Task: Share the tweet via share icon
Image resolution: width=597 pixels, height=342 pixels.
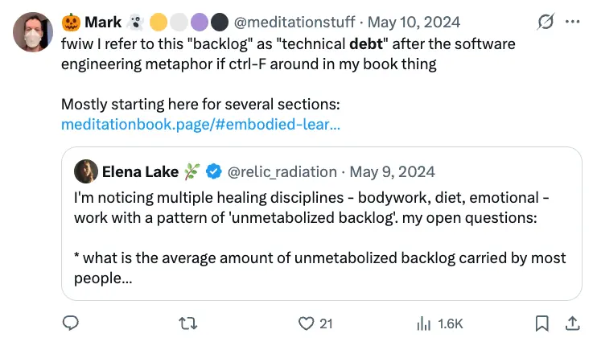Action: [x=572, y=323]
